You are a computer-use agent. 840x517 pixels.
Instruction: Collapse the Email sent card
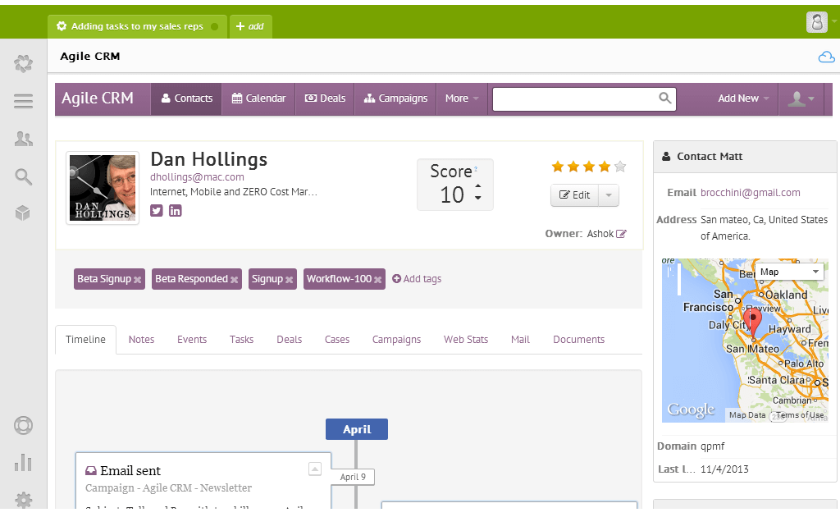click(x=315, y=469)
